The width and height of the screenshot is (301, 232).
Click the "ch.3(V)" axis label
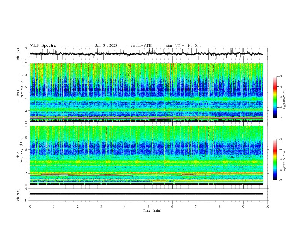pos(18,194)
